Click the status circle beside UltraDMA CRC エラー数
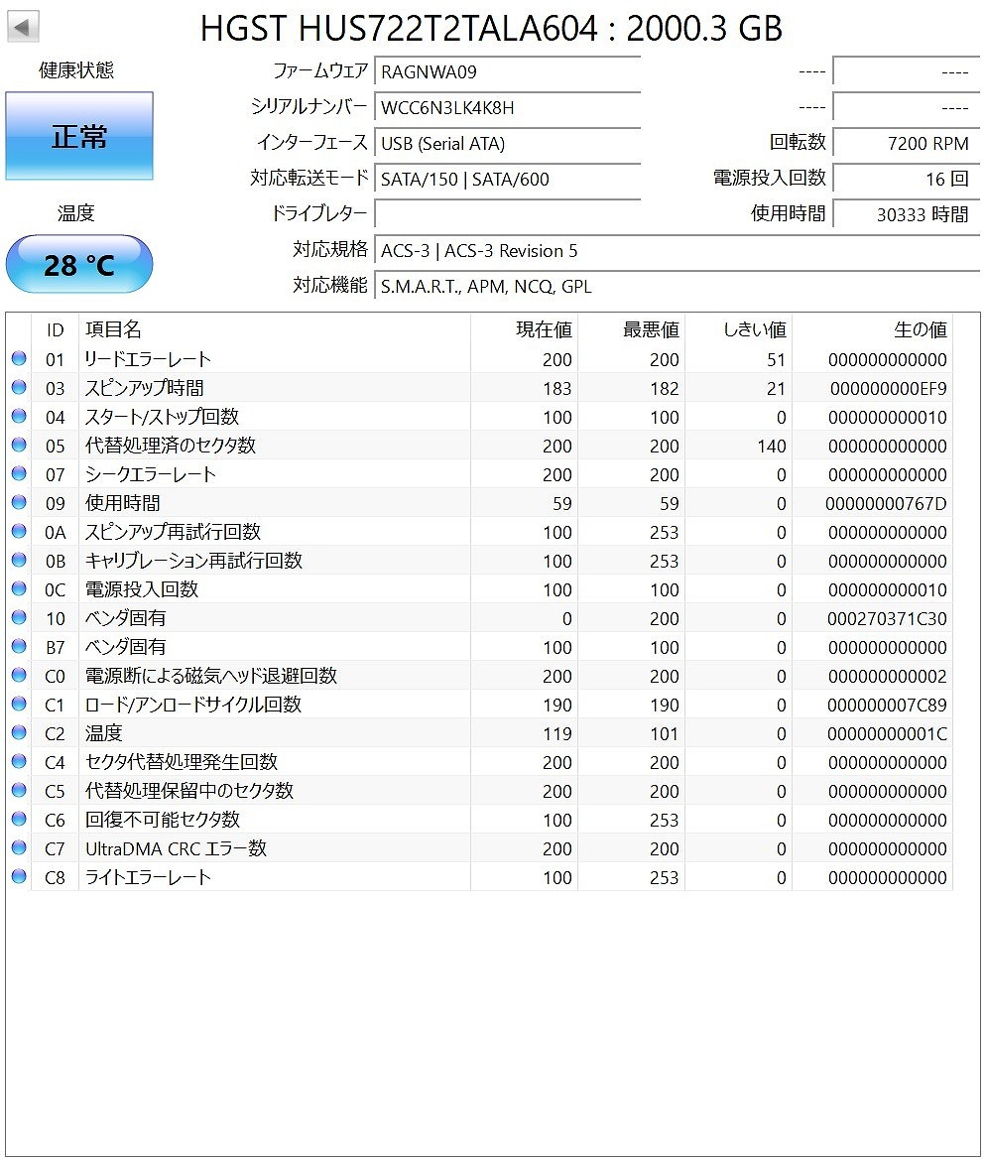This screenshot has height=1159, width=986. click(x=19, y=848)
